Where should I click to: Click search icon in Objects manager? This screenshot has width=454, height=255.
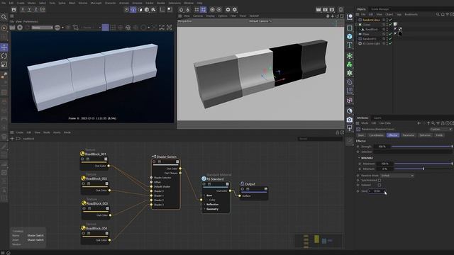438,14
